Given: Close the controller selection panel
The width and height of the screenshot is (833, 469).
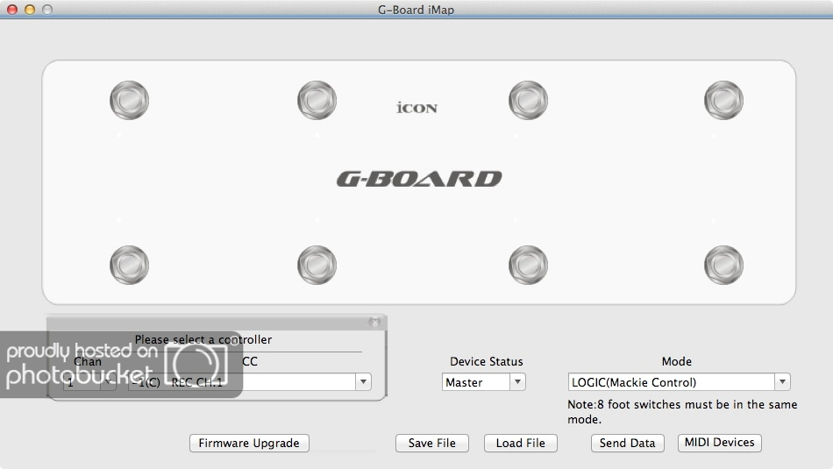Looking at the screenshot, I should click(x=375, y=323).
